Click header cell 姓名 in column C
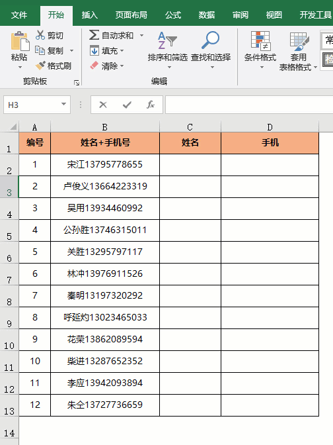This screenshot has height=445, width=333. point(190,143)
